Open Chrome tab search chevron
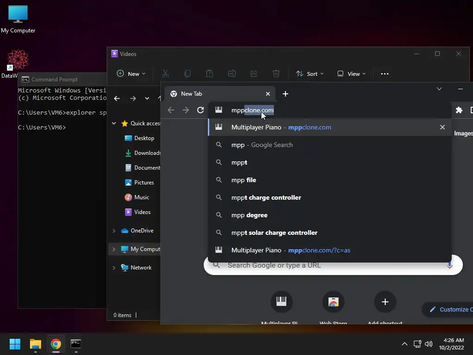The height and width of the screenshot is (355, 473). pos(439,89)
